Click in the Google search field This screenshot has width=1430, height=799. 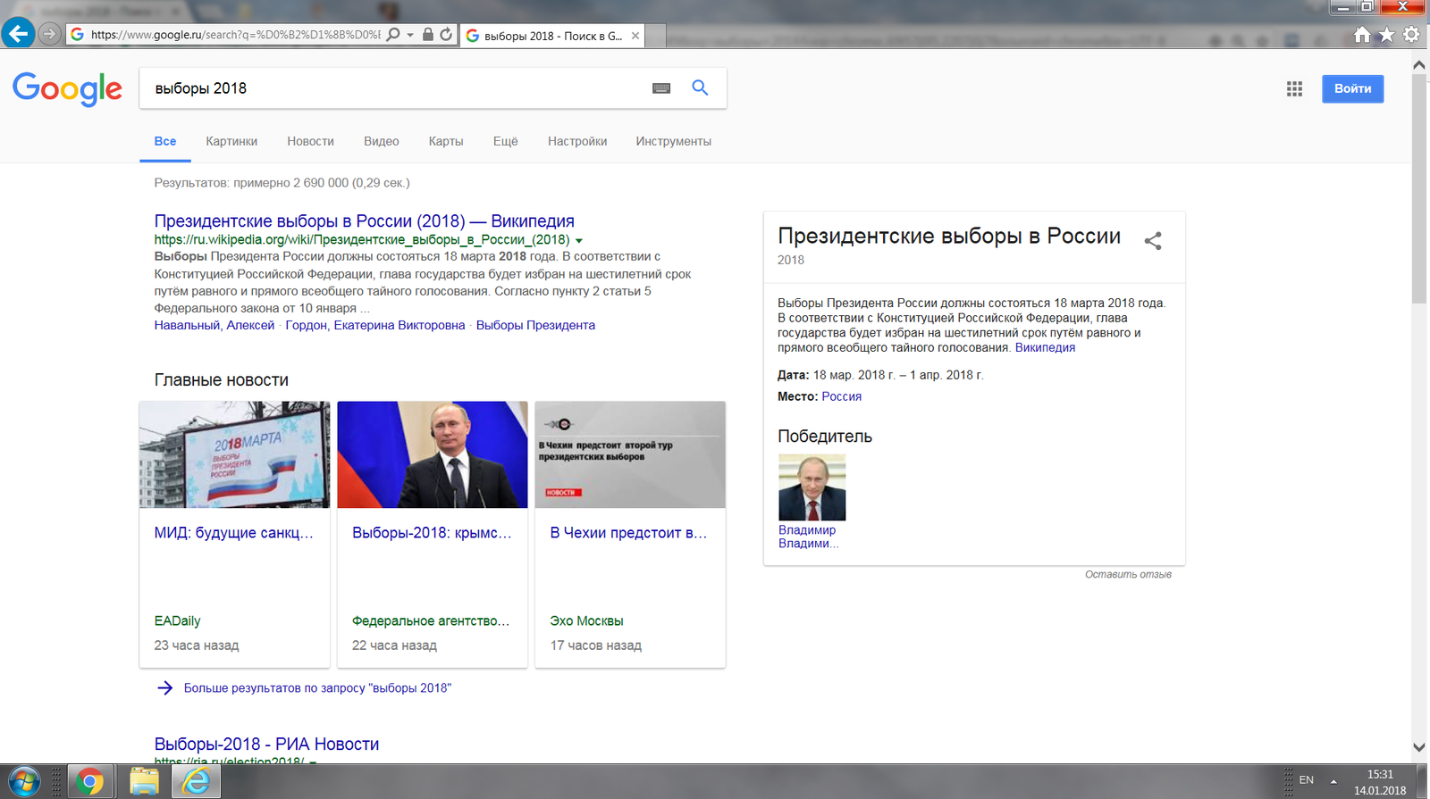coord(393,88)
